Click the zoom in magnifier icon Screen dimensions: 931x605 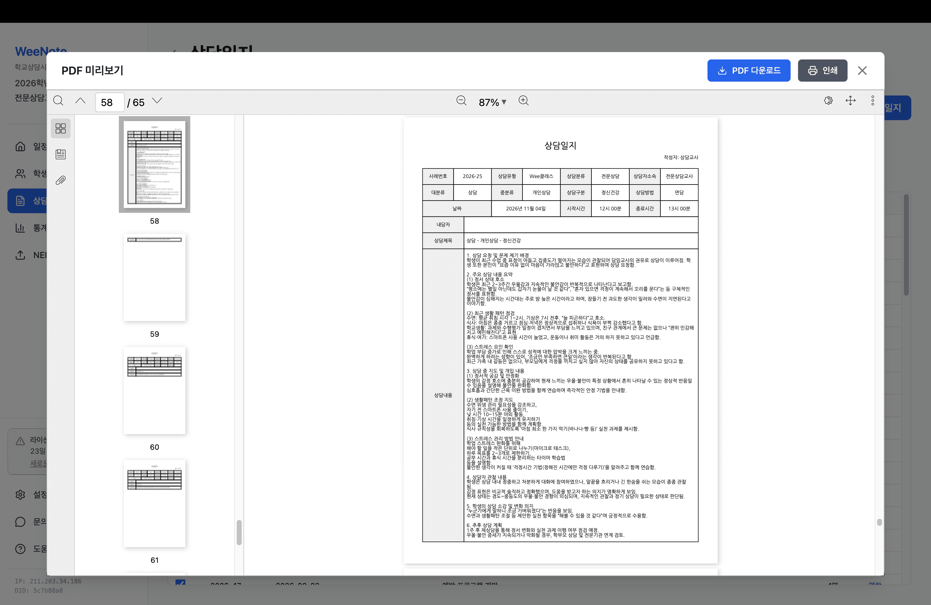click(x=523, y=101)
